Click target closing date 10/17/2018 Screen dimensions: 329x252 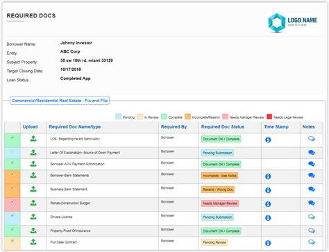click(x=71, y=69)
